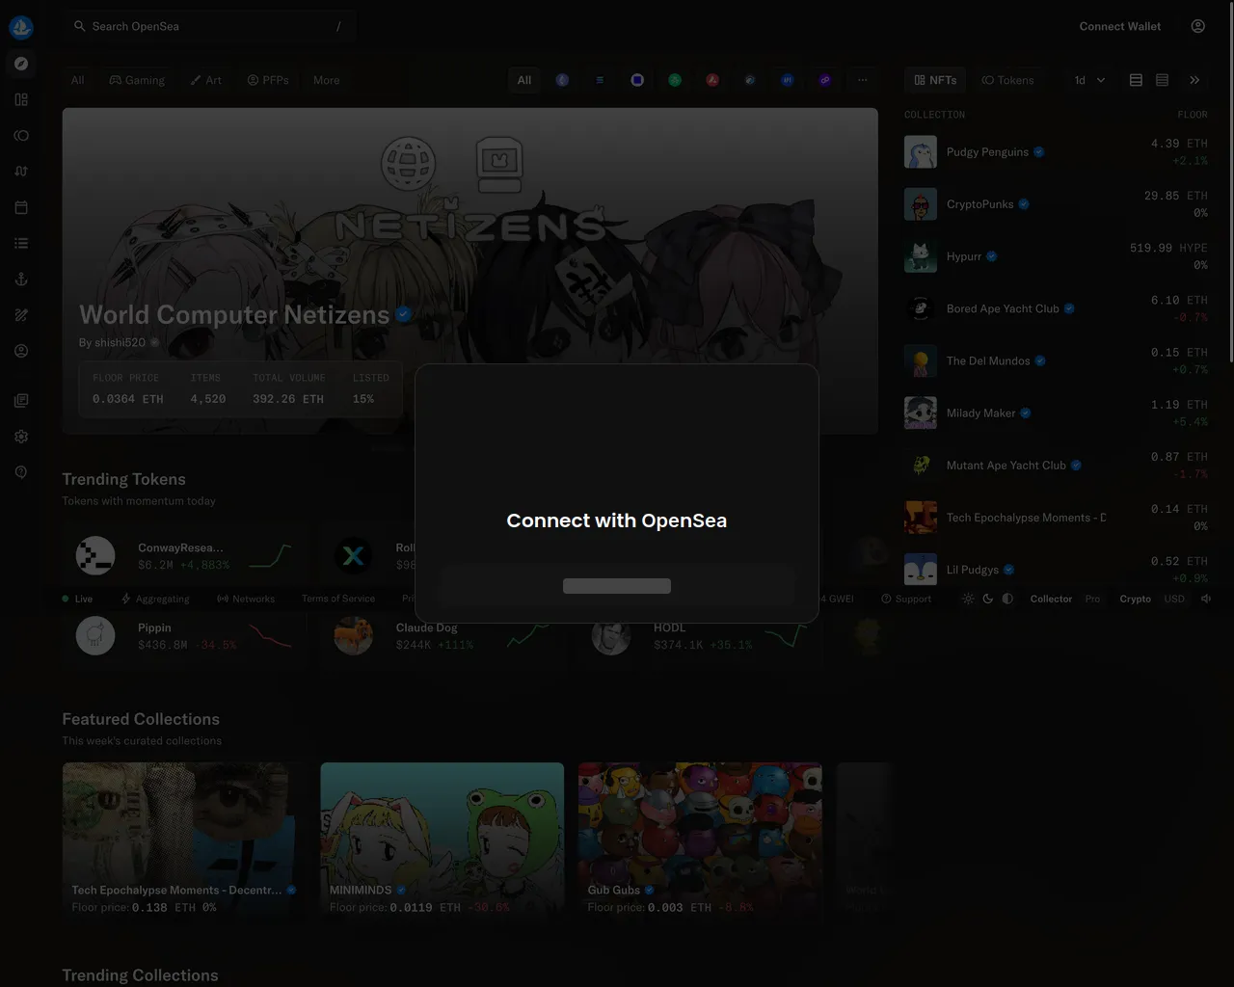Viewport: 1234px width, 987px height.
Task: Filter by the Solana chain icon
Action: pos(600,80)
